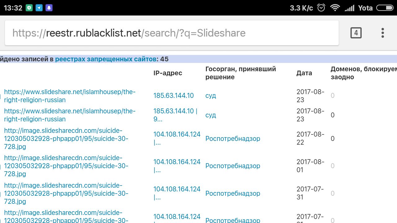Click the Yota carrier label
The image size is (397, 223).
point(365,8)
